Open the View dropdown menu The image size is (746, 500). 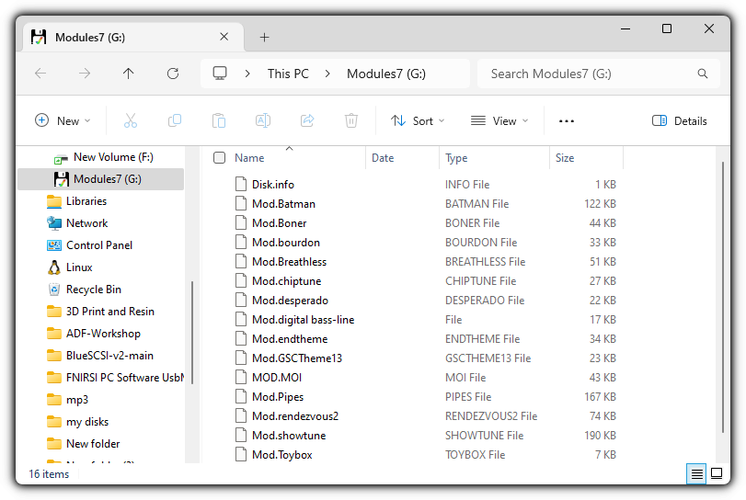(x=499, y=121)
